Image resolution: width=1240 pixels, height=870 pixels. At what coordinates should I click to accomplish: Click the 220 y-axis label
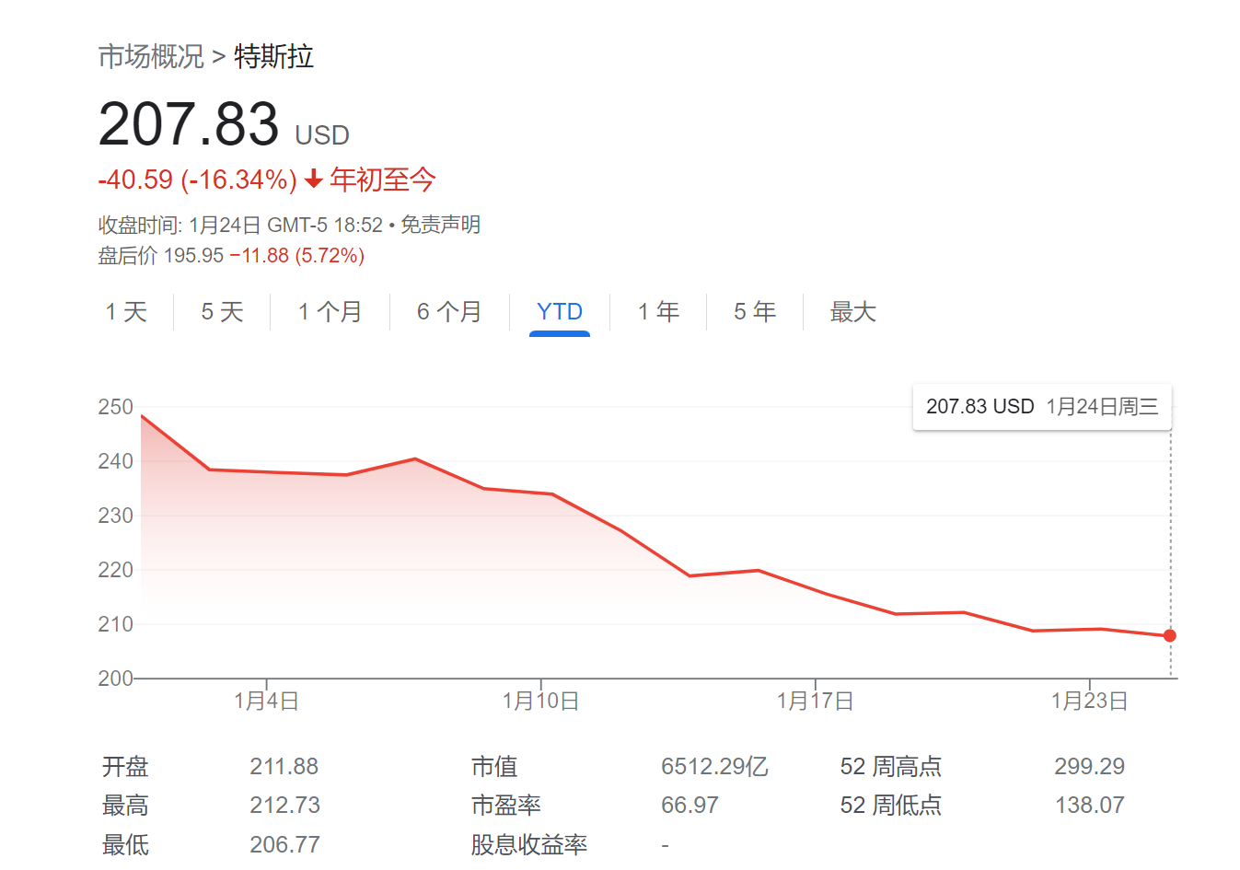click(x=116, y=570)
